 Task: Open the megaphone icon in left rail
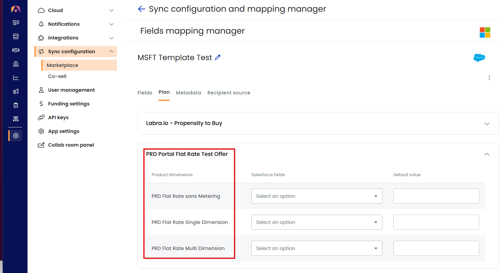[16, 91]
